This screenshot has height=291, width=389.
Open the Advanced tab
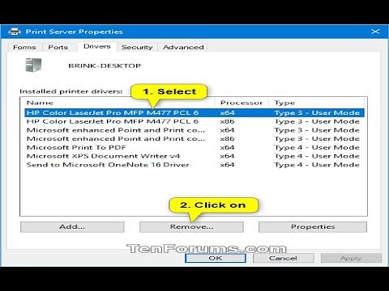click(183, 47)
